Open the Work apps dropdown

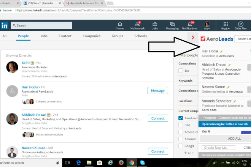point(226,26)
